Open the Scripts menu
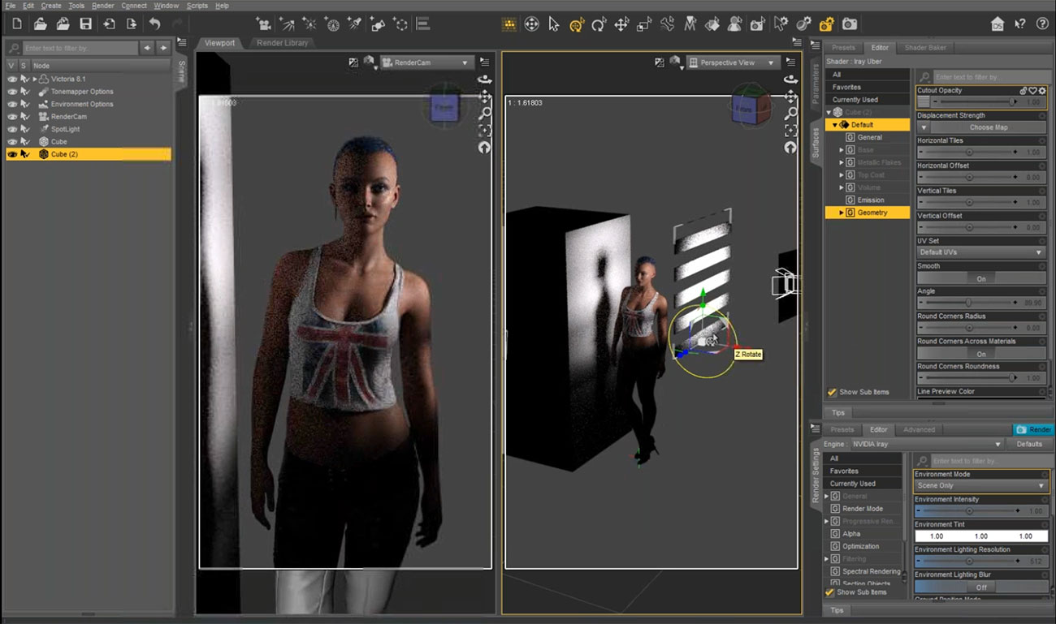This screenshot has height=624, width=1056. pos(197,6)
